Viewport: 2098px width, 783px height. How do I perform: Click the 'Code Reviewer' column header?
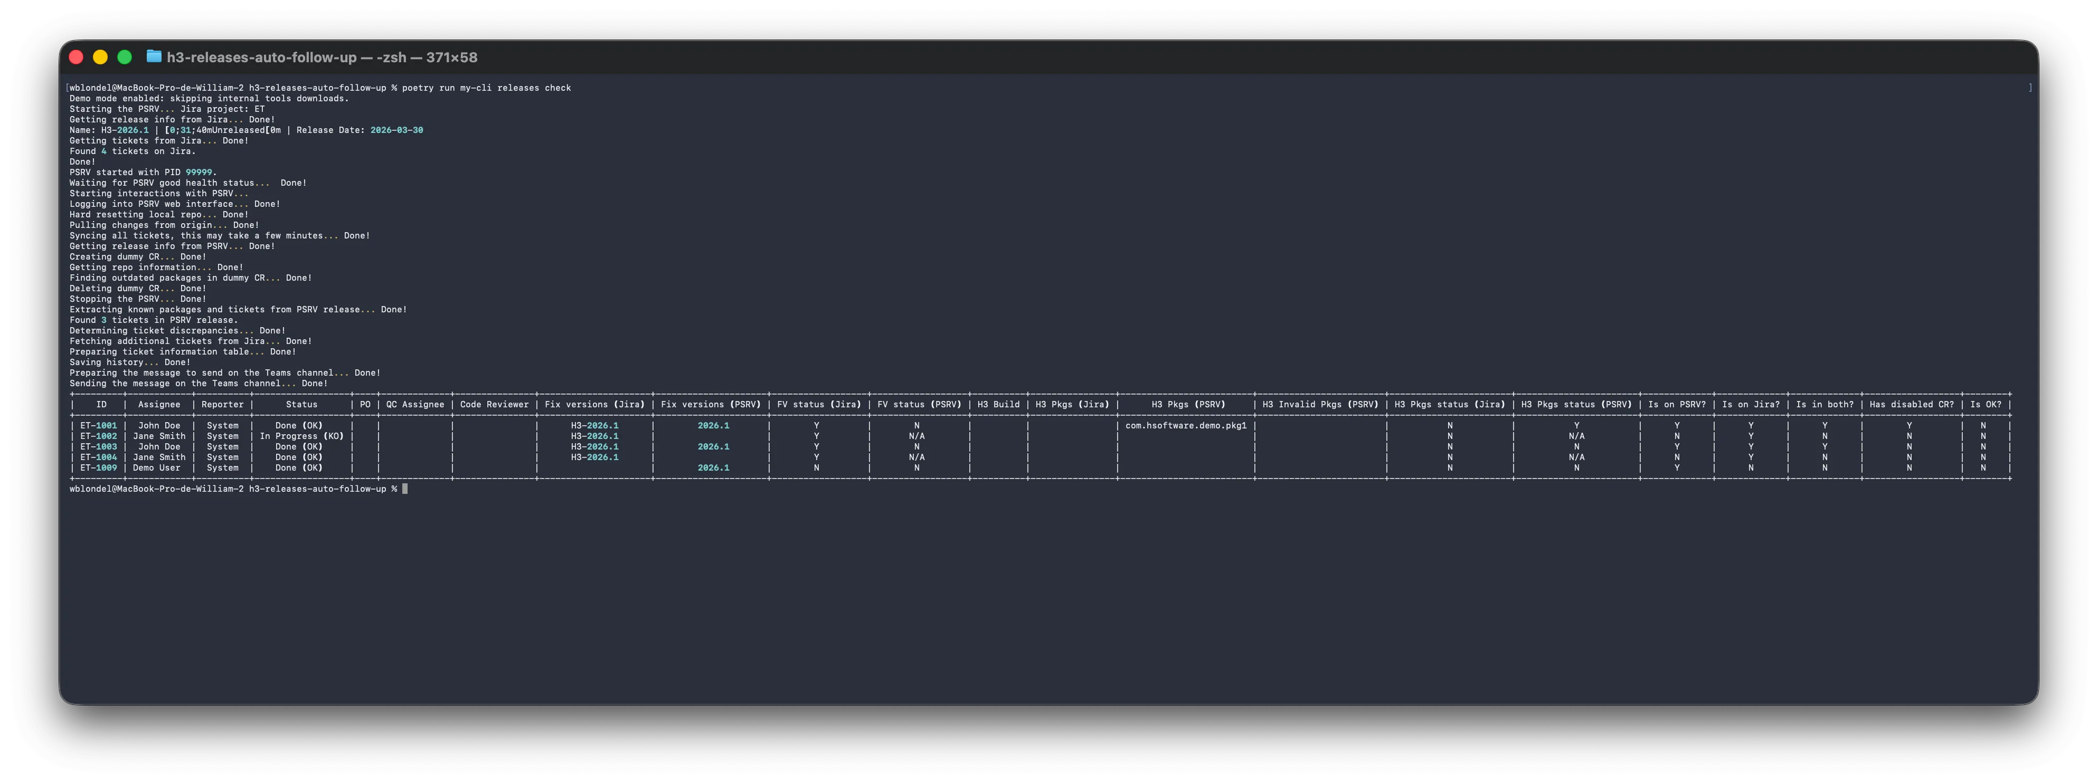tap(494, 405)
